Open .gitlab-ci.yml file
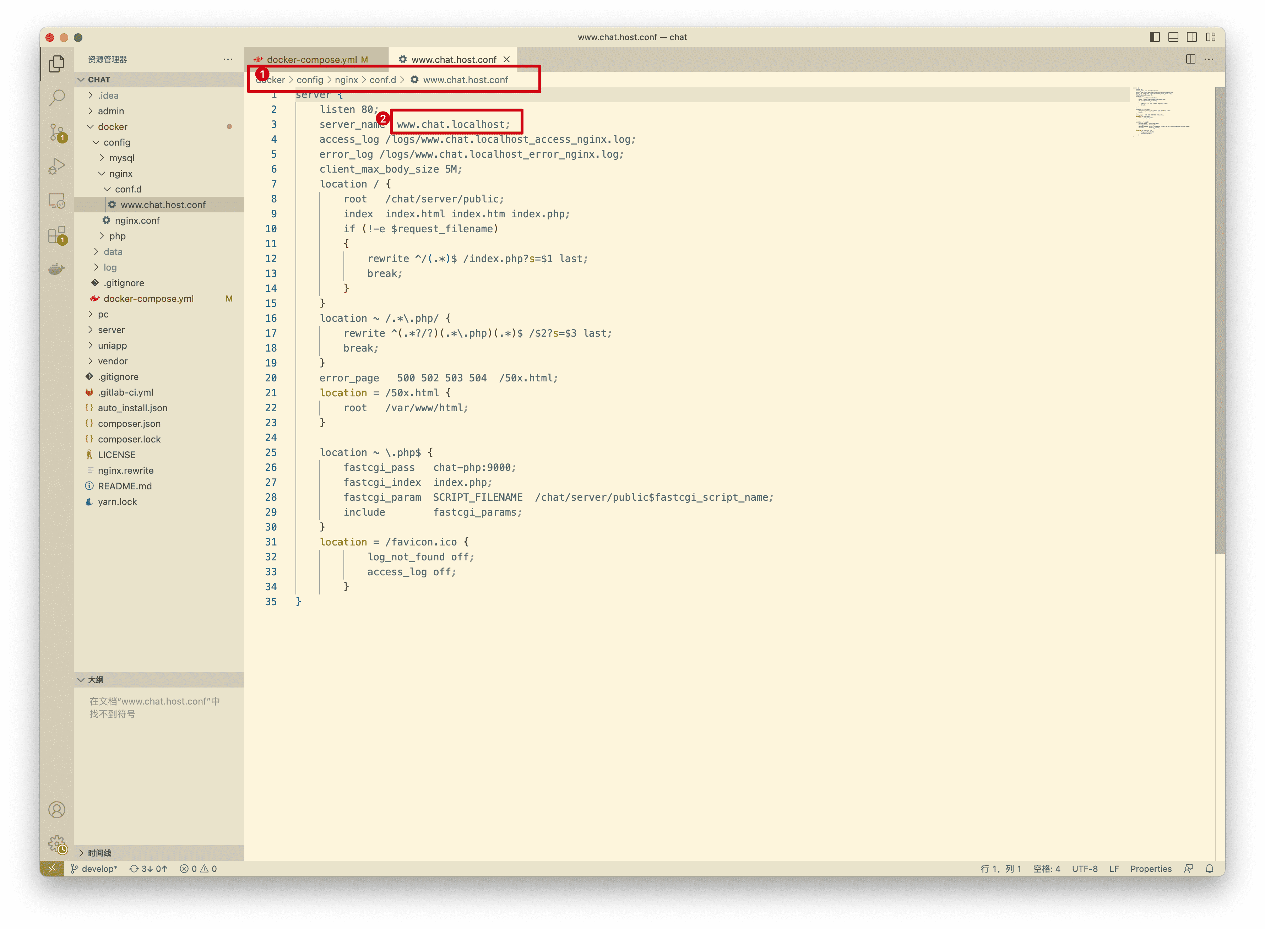 pyautogui.click(x=159, y=392)
